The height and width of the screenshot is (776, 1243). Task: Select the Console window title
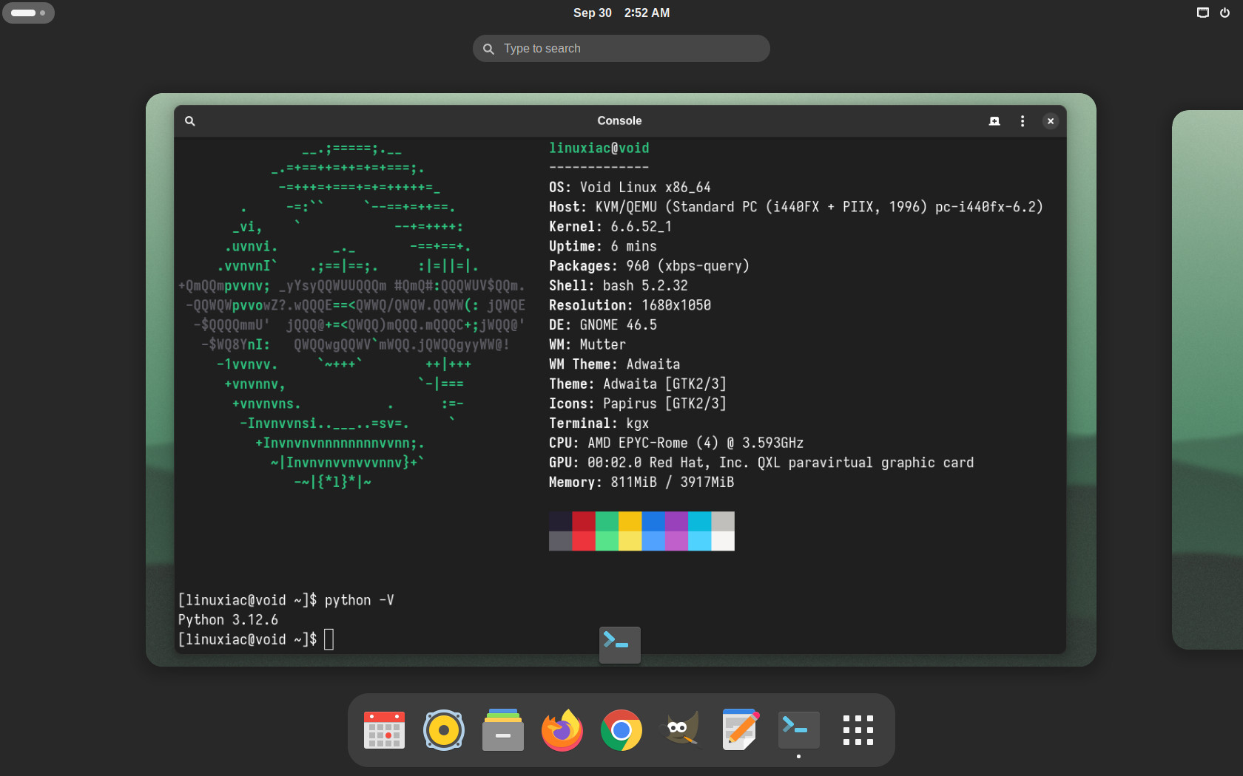tap(620, 120)
